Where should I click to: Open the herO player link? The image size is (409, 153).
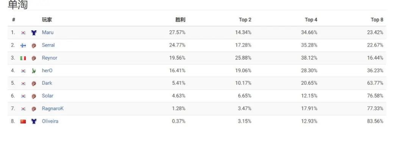(47, 71)
